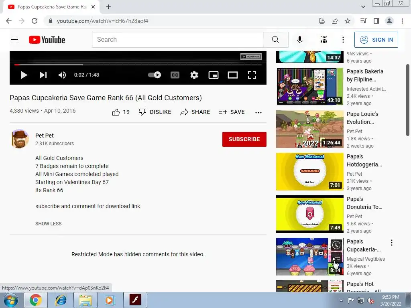Reload the current page

coord(35,21)
